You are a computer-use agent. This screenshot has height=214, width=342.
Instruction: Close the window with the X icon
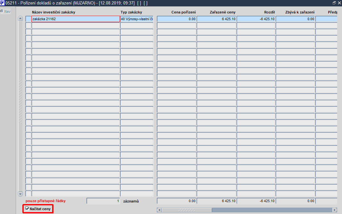tap(339, 3)
